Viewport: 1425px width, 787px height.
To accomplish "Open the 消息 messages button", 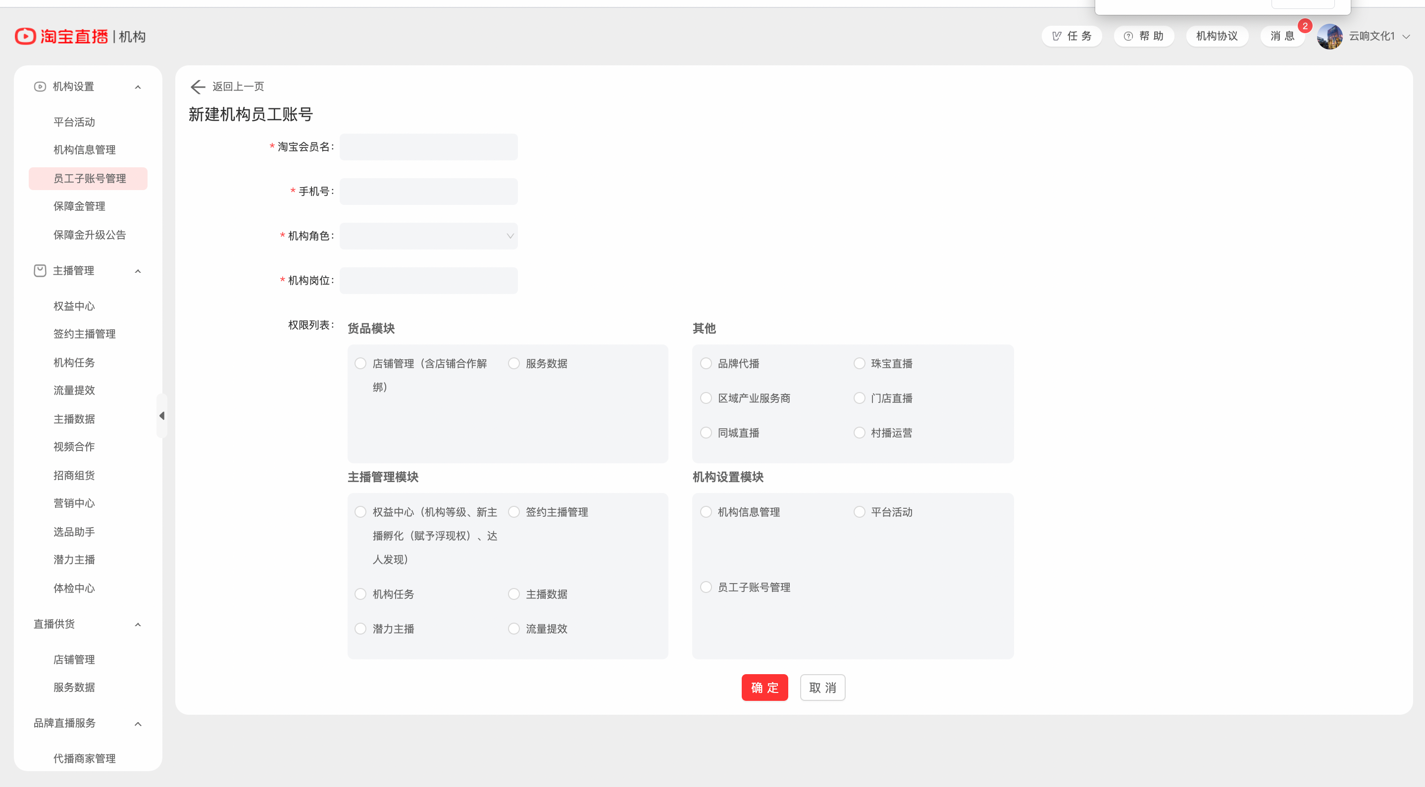I will (x=1282, y=37).
